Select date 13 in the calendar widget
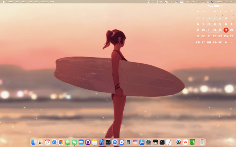Viewport: 236px width, 147px height. pos(203,30)
